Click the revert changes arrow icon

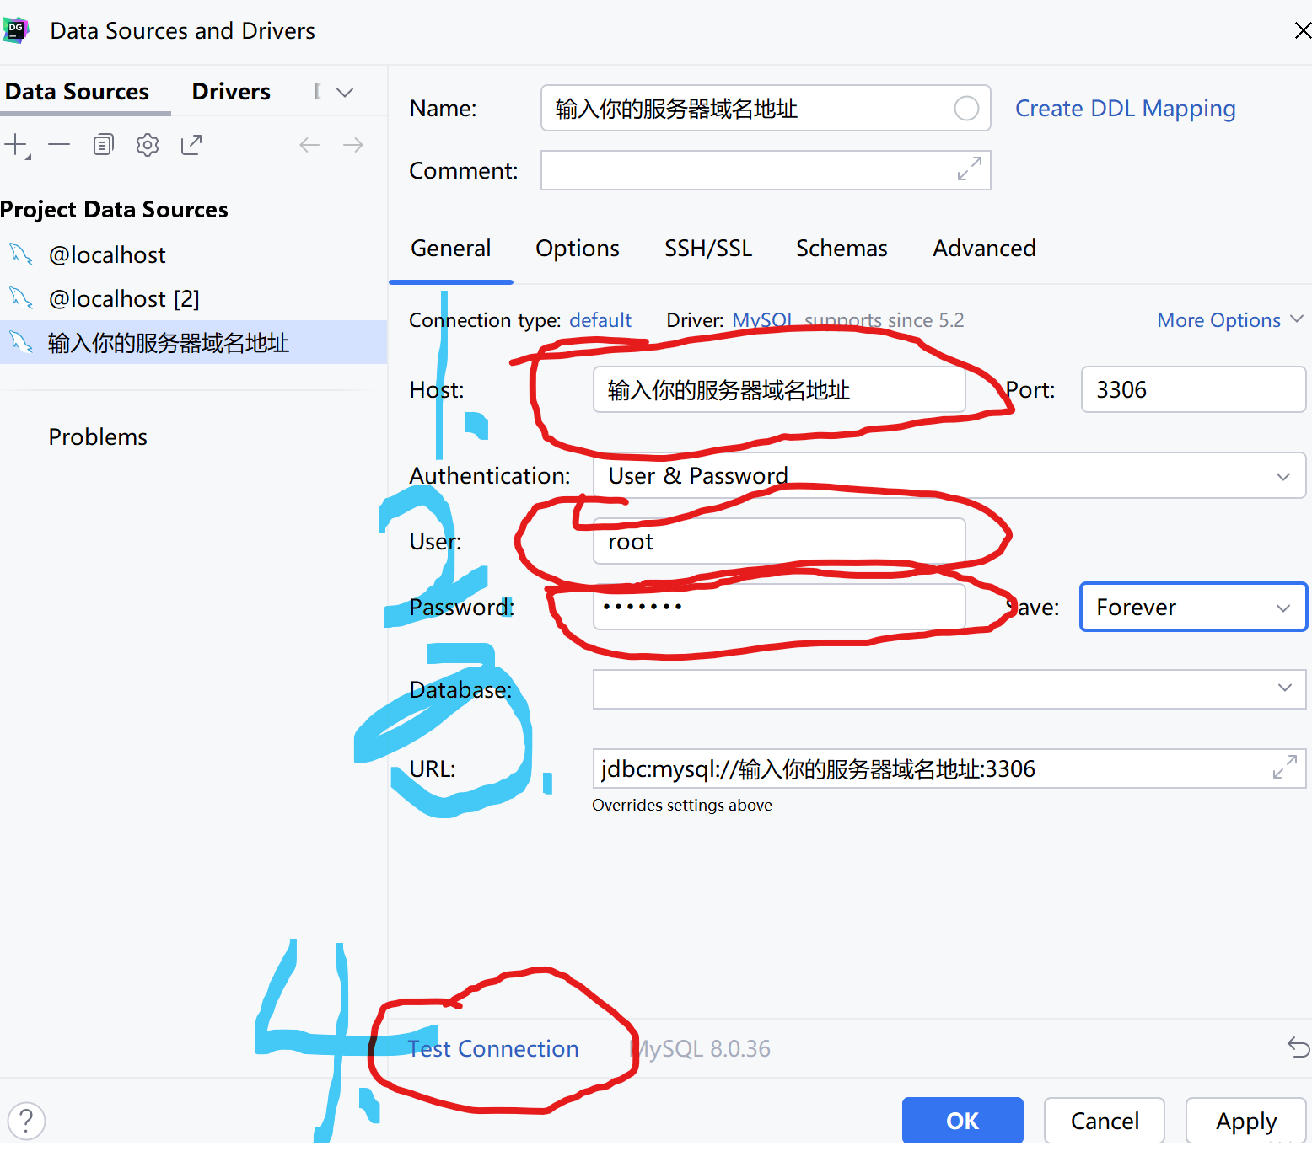1299,1047
